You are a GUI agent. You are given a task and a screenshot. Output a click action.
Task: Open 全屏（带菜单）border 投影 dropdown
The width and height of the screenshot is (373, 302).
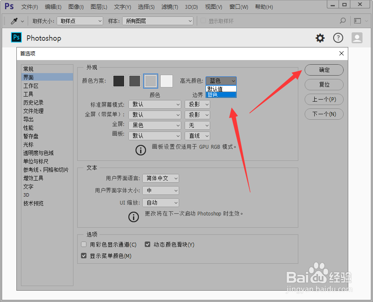(x=198, y=115)
